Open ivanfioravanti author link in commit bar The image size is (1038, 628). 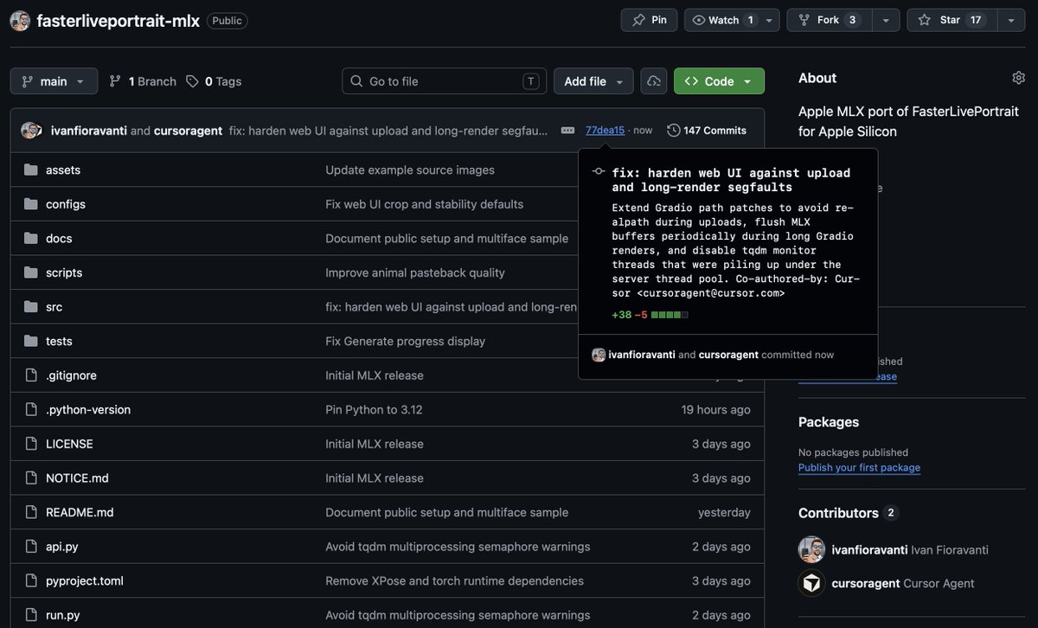pos(89,131)
